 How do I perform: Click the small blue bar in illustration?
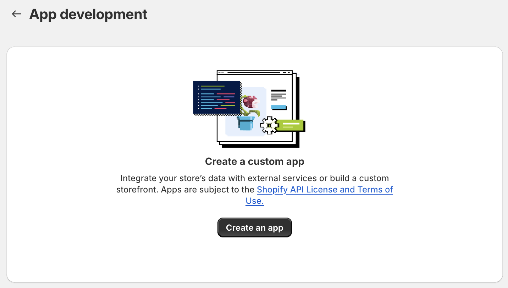(278, 107)
